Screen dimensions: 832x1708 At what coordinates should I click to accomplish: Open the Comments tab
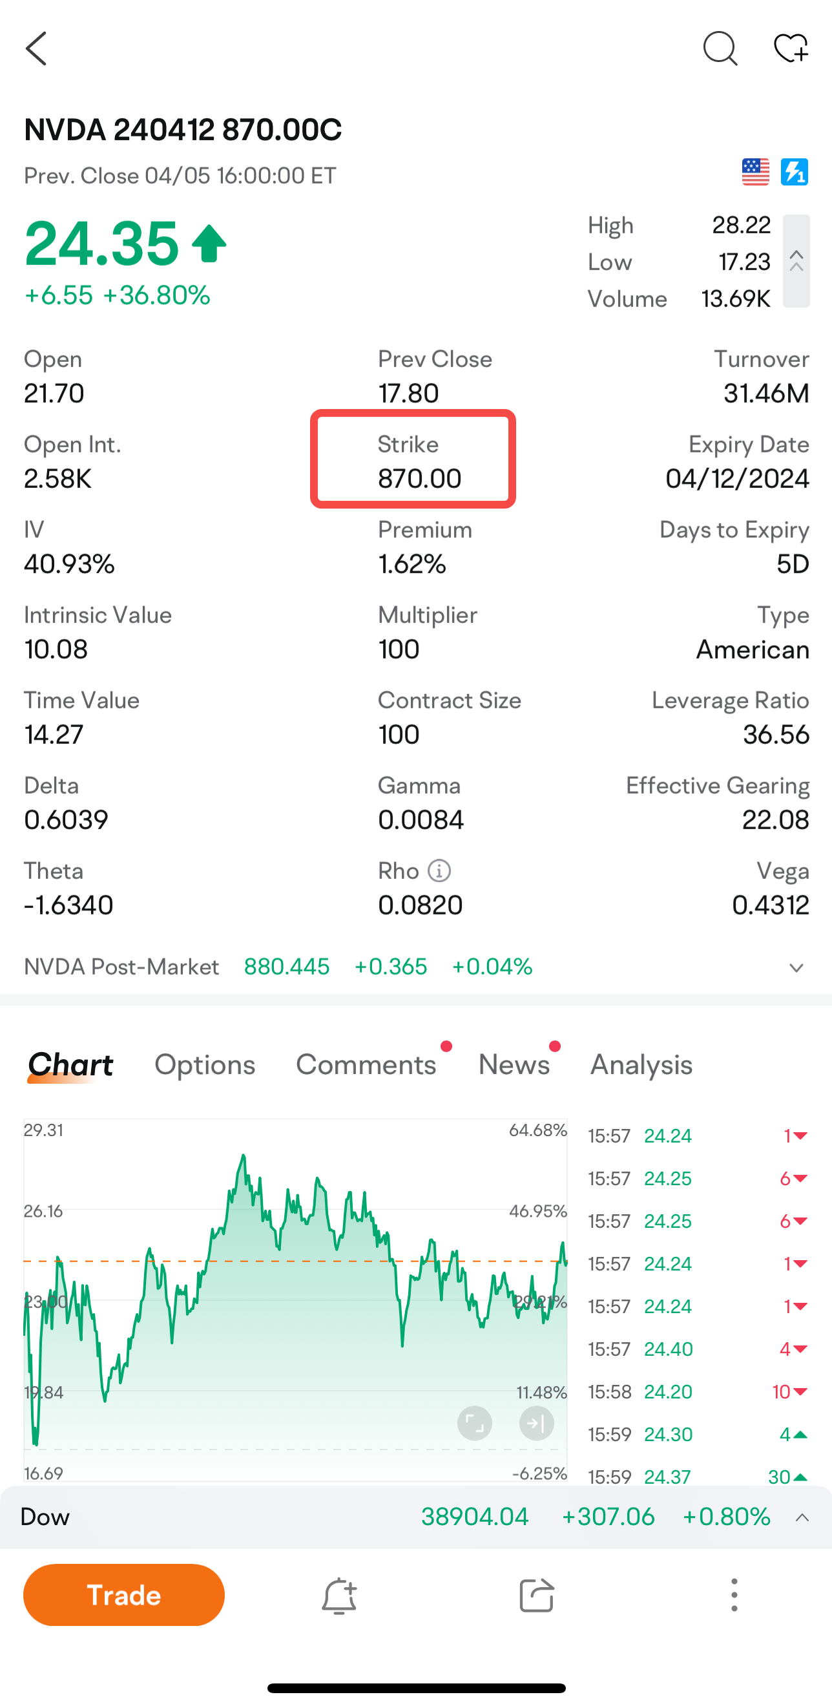pyautogui.click(x=366, y=1065)
